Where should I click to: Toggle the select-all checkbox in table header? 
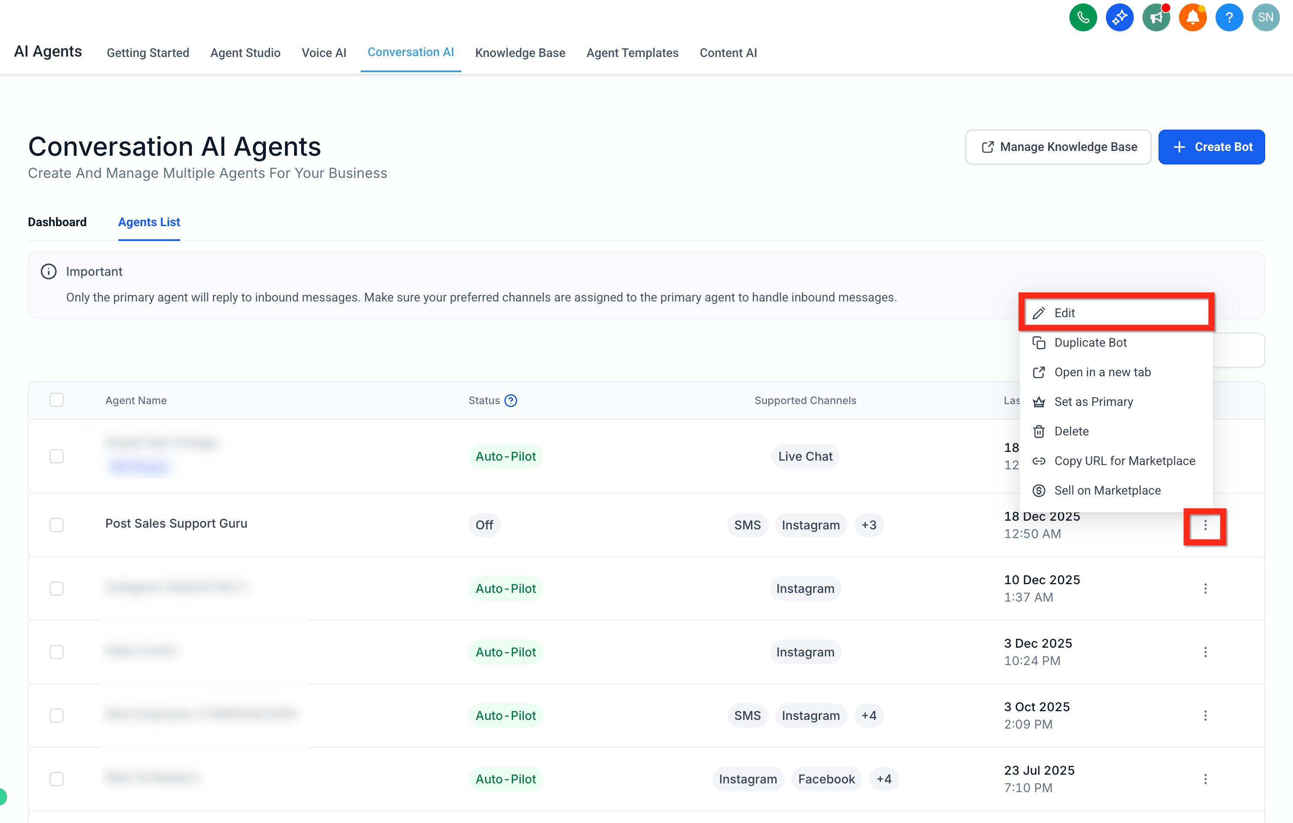57,400
